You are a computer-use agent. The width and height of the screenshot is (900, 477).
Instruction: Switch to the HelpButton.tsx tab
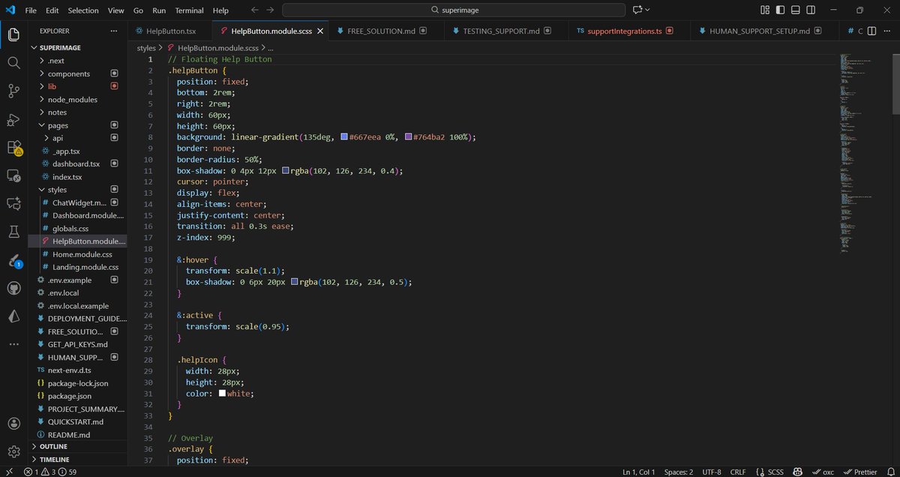tap(172, 31)
